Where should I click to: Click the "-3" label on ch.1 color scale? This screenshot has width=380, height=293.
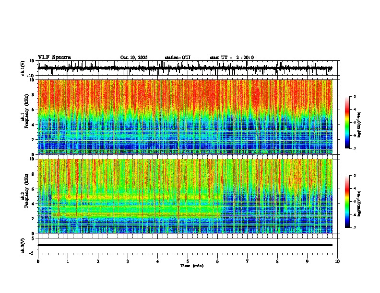[x=354, y=97]
